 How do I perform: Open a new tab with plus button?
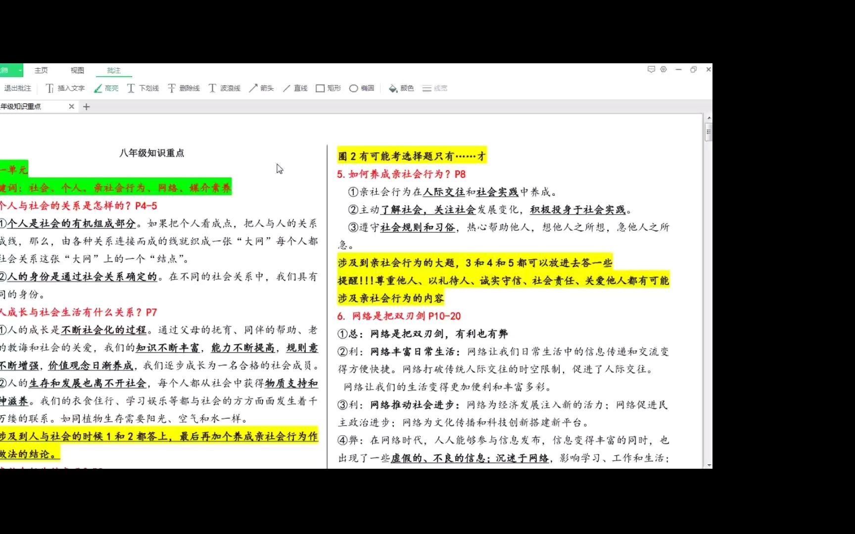(x=87, y=106)
